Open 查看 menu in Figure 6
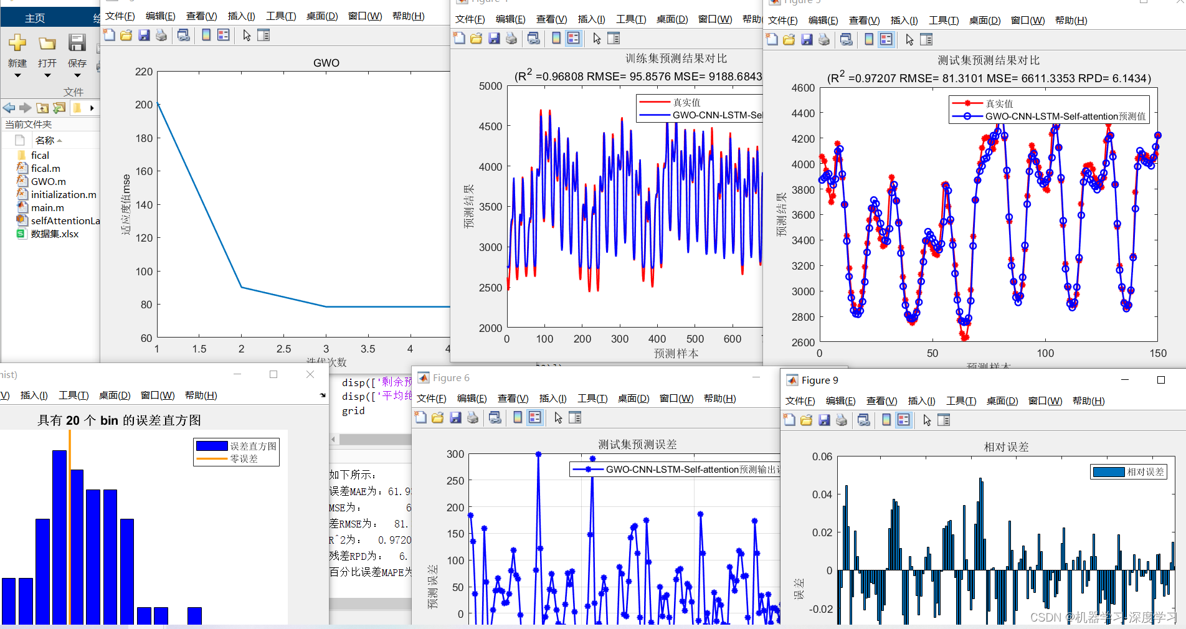Screen dimensions: 1186x629 [x=513, y=399]
